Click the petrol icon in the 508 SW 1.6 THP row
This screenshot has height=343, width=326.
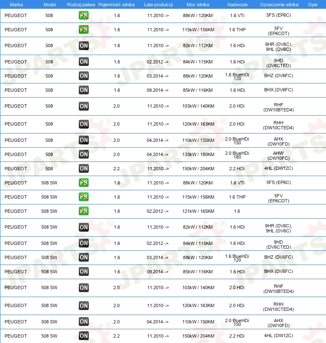click(x=84, y=197)
